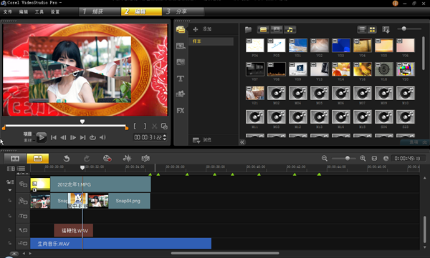Toggle show videos filter in library
This screenshot has height=258, width=430.
[263, 29]
